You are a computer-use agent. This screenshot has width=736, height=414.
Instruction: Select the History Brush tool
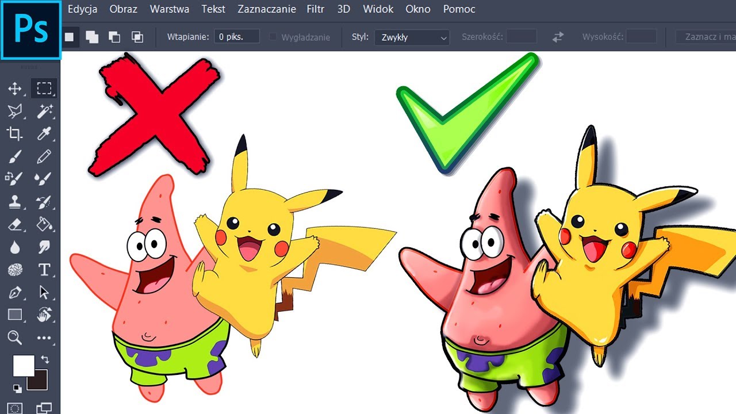[x=44, y=202]
